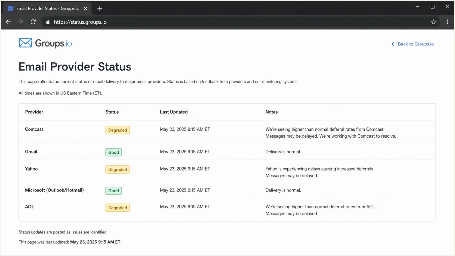Click the Groups.io envelope logo
Screen dimensions: 455x256
25,43
